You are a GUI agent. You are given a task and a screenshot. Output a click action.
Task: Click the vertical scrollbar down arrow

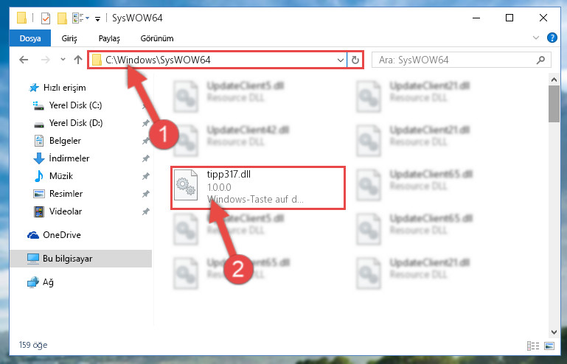coord(554,332)
